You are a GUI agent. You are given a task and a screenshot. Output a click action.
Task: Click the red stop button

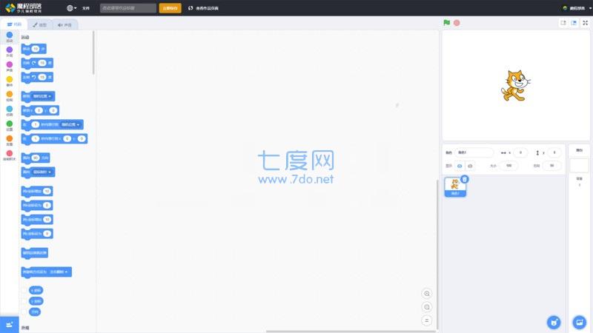(x=457, y=23)
